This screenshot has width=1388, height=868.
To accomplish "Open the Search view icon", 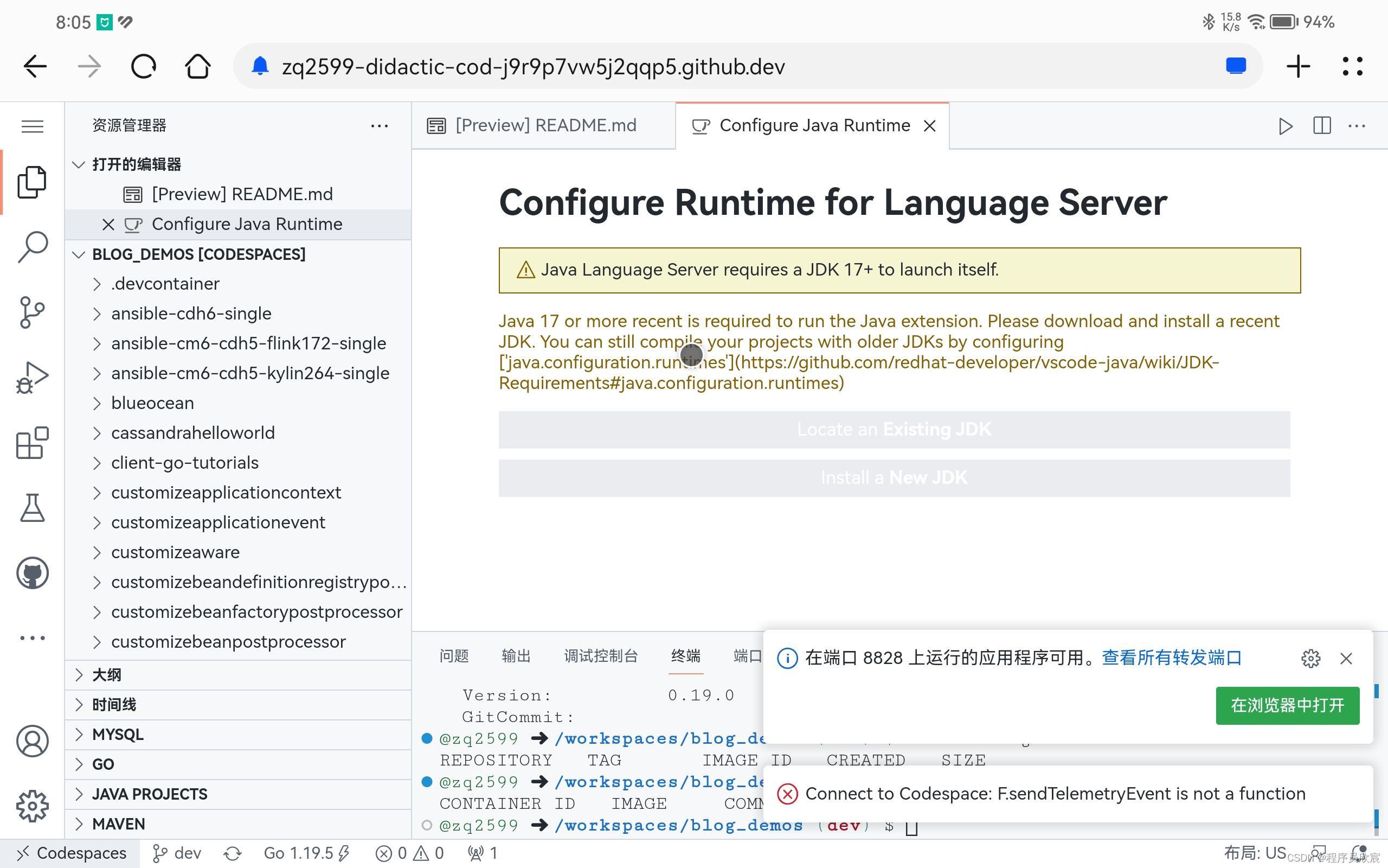I will (32, 247).
